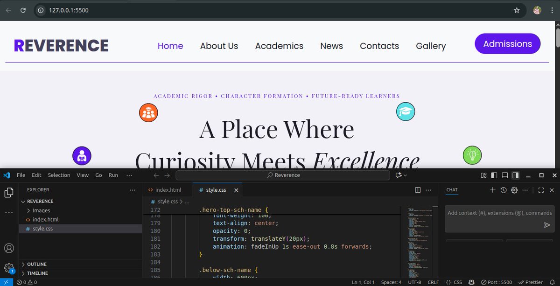
Task: Open editor More Actions ellipsis
Action: coord(429,190)
